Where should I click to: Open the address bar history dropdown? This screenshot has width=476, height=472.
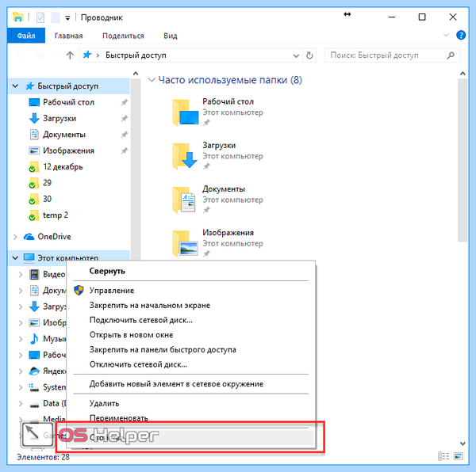pos(296,55)
